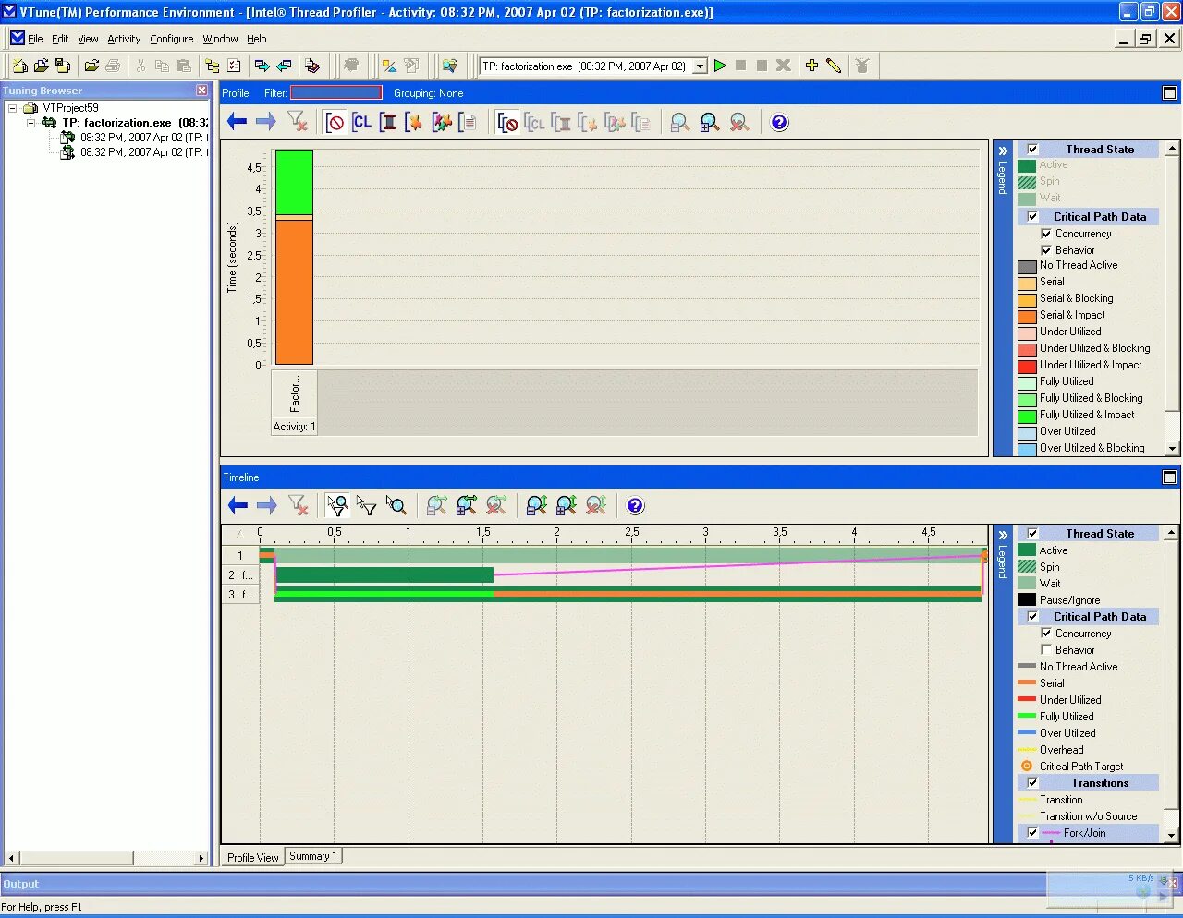Collapse the VTProject59 tree node

click(x=13, y=108)
